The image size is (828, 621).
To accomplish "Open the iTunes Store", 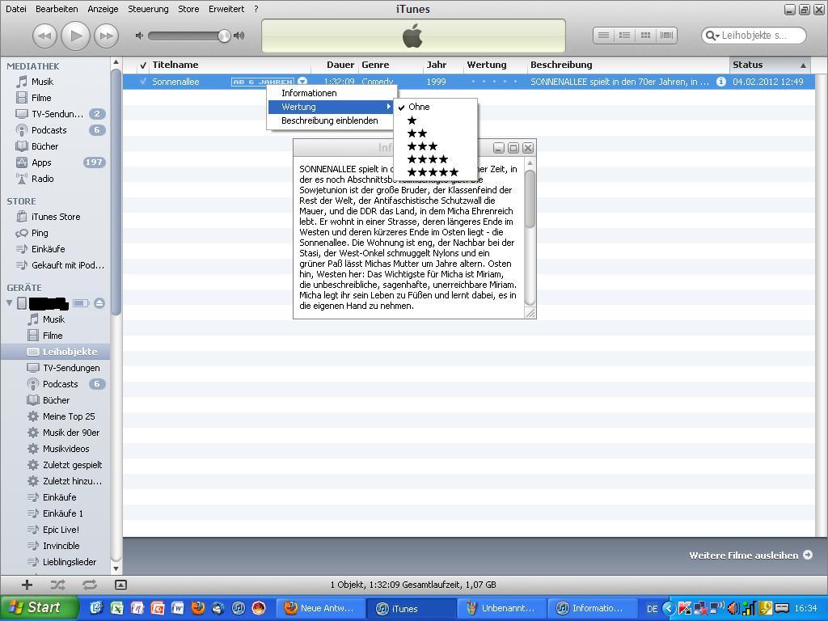I will 56,217.
